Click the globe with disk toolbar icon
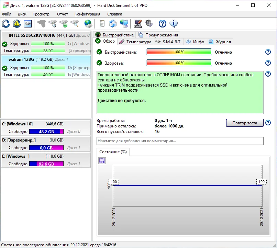The height and width of the screenshot is (248, 277). [x=88, y=24]
